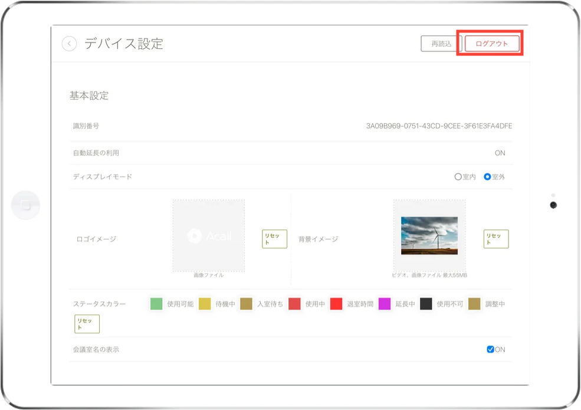The image size is (581, 410).
Task: Click the 自動延長の利用 label
Action: click(96, 153)
